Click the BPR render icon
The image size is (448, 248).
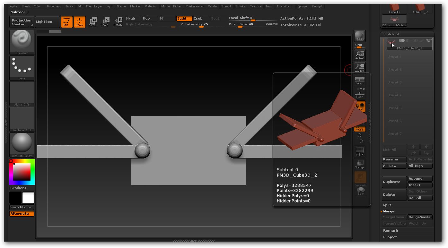pos(360,36)
